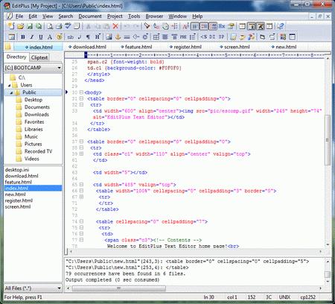Click the Horizontal line icon

[127, 37]
